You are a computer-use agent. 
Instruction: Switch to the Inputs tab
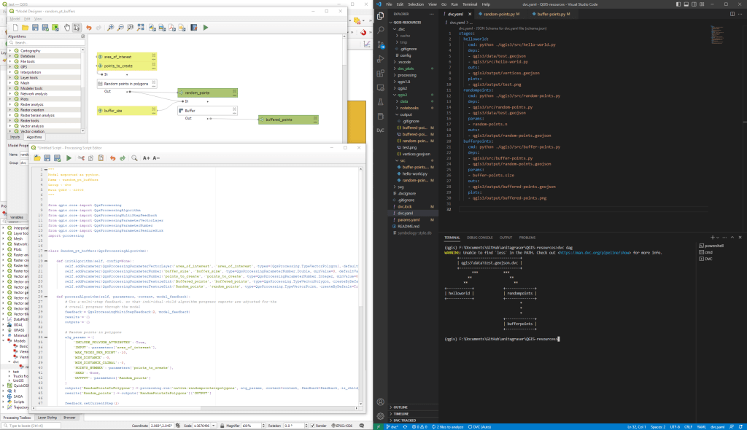(x=15, y=136)
